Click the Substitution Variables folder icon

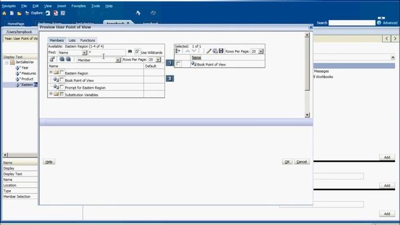coord(56,94)
